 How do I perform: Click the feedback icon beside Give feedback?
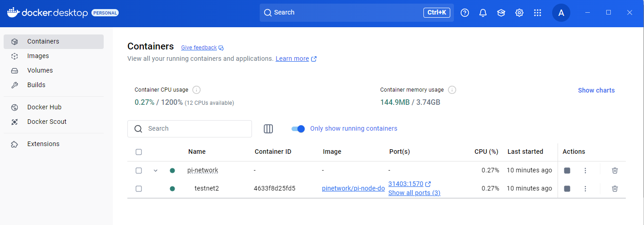point(221,48)
